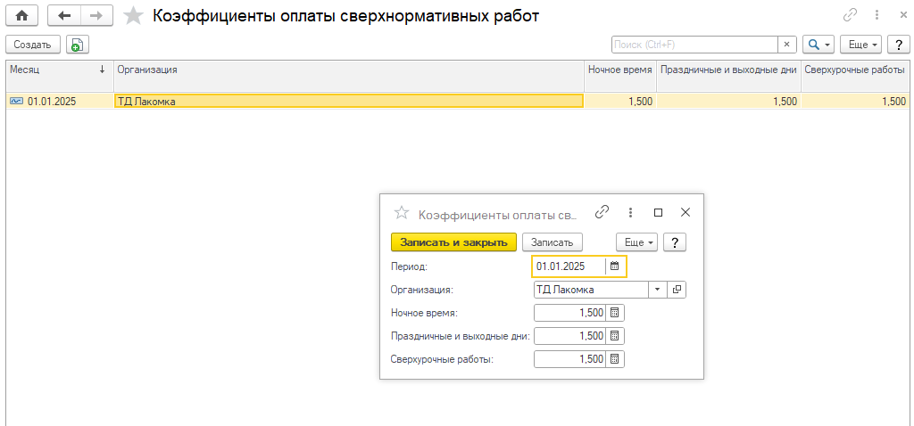Add page to favorites with main star
This screenshot has width=914, height=426.
(x=133, y=16)
